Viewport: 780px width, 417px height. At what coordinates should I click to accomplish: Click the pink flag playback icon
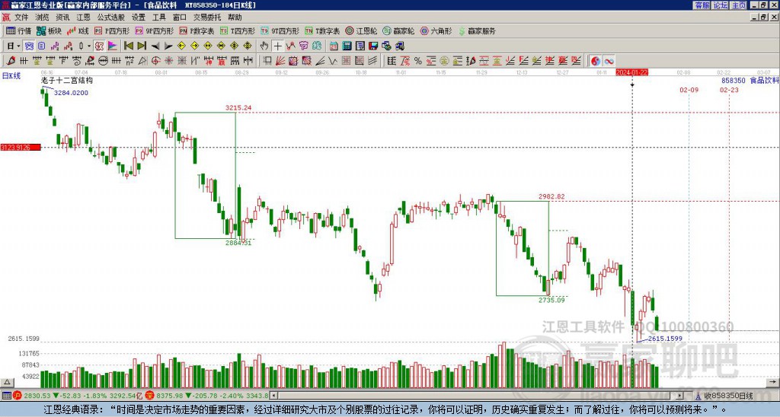click(x=113, y=46)
